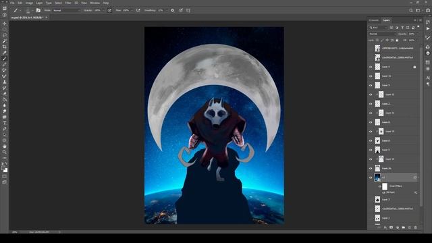
Task: Toggle pressure for size button
Action: tap(181, 11)
